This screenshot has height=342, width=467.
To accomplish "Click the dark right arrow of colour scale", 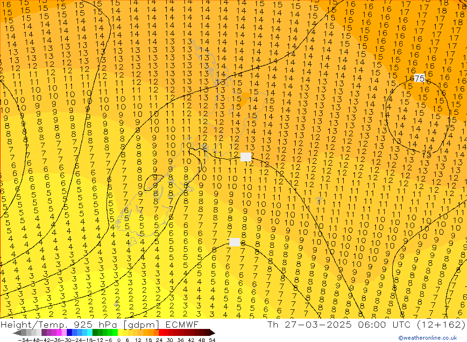I will click(212, 333).
